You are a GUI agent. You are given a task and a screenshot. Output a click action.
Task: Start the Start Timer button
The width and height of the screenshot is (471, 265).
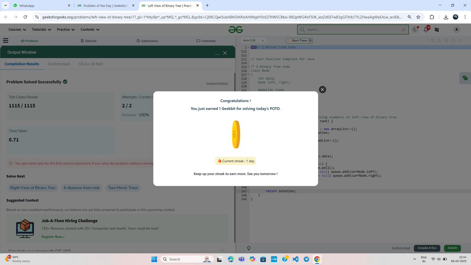coord(299,40)
